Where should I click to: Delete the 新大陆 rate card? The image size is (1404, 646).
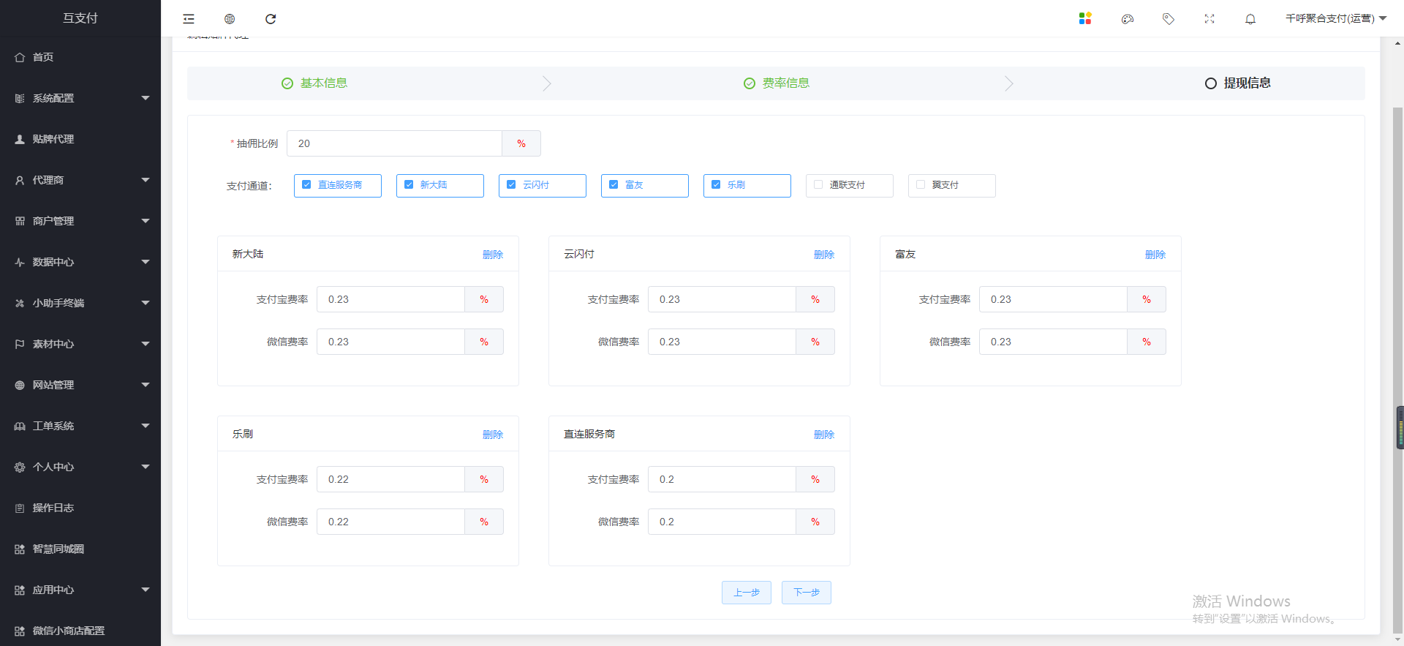point(493,255)
